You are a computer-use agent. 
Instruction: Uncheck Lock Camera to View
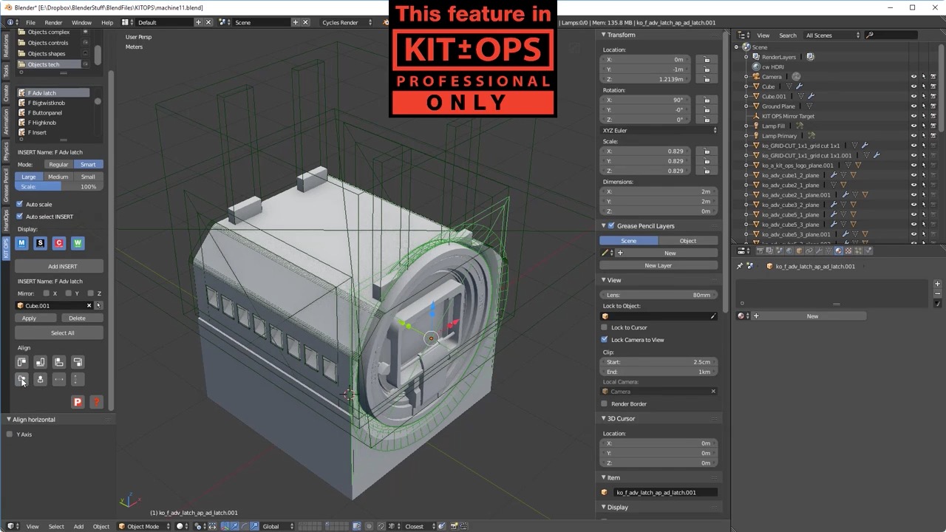coord(605,339)
